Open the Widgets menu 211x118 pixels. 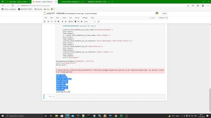pyautogui.click(x=85, y=18)
